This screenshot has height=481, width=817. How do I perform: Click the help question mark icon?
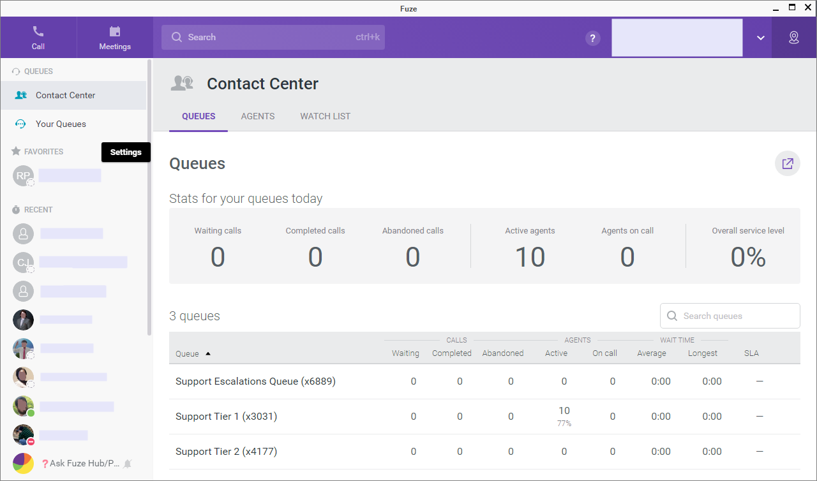pyautogui.click(x=592, y=38)
